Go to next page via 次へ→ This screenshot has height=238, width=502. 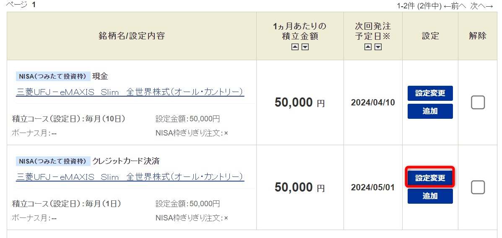[481, 6]
